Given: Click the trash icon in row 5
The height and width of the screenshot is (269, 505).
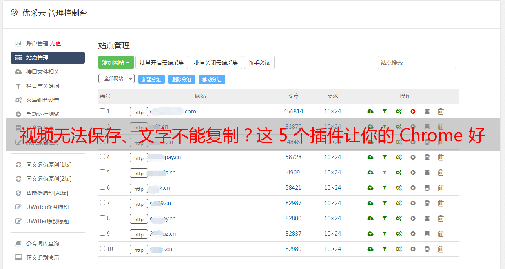Looking at the screenshot, I should [x=441, y=173].
